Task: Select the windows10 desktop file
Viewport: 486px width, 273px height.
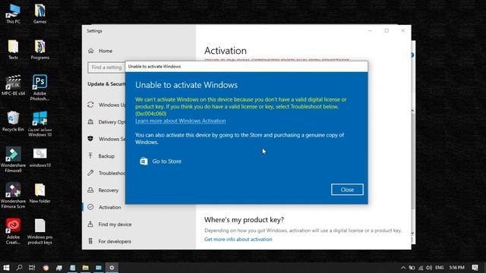Action: point(39,157)
